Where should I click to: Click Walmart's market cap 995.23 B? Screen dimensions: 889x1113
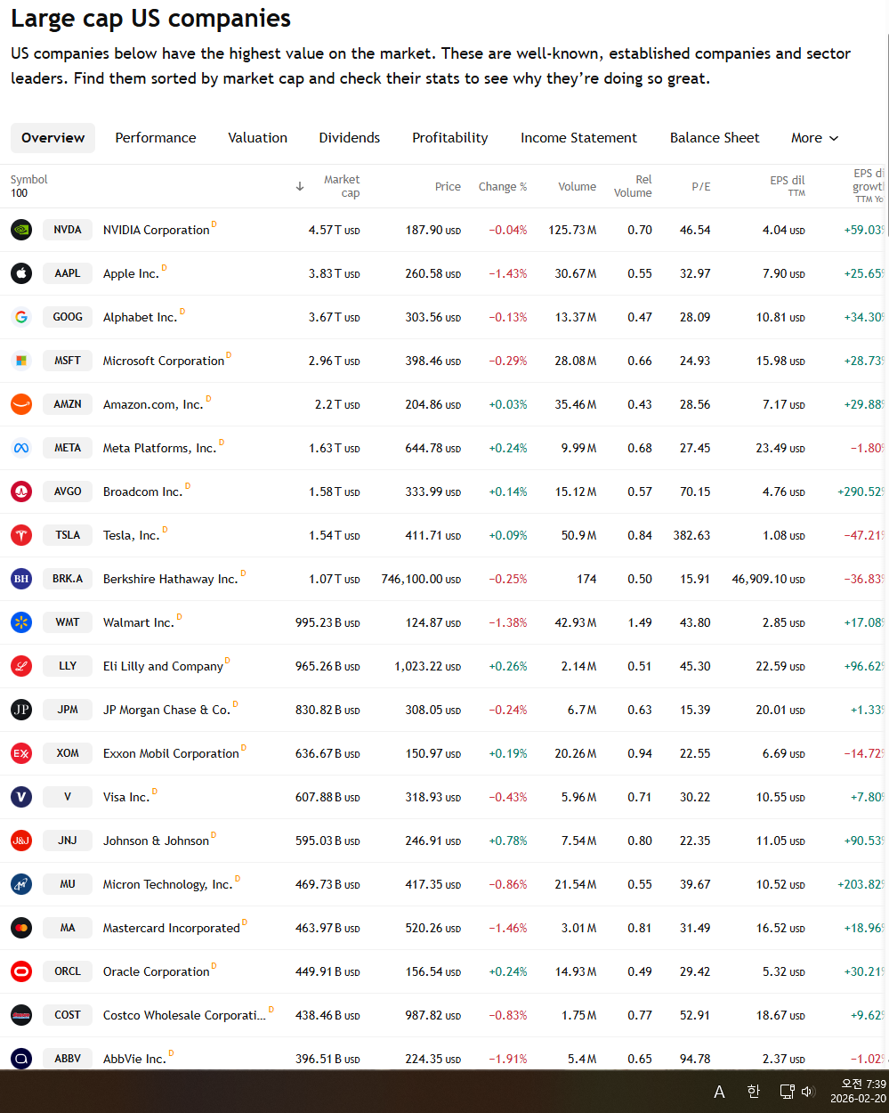(327, 622)
